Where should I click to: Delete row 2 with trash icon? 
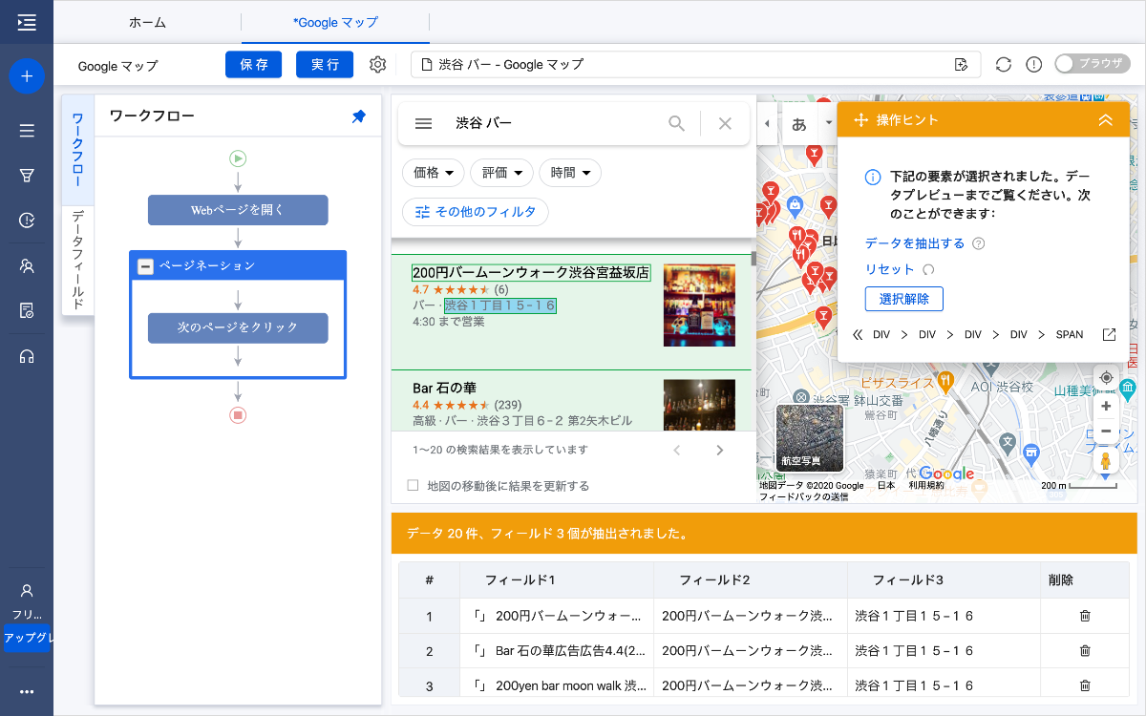[x=1085, y=651]
